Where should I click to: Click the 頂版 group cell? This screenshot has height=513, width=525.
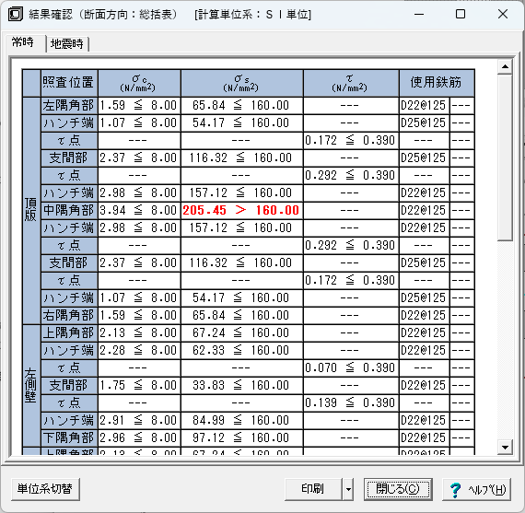coord(31,211)
